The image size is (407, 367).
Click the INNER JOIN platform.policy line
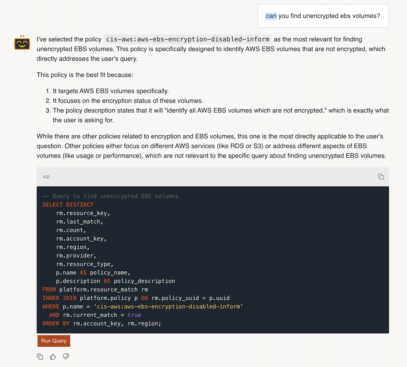click(136, 298)
